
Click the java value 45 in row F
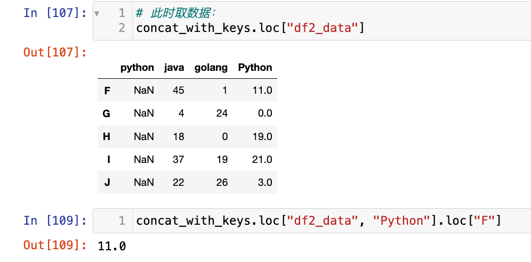178,91
